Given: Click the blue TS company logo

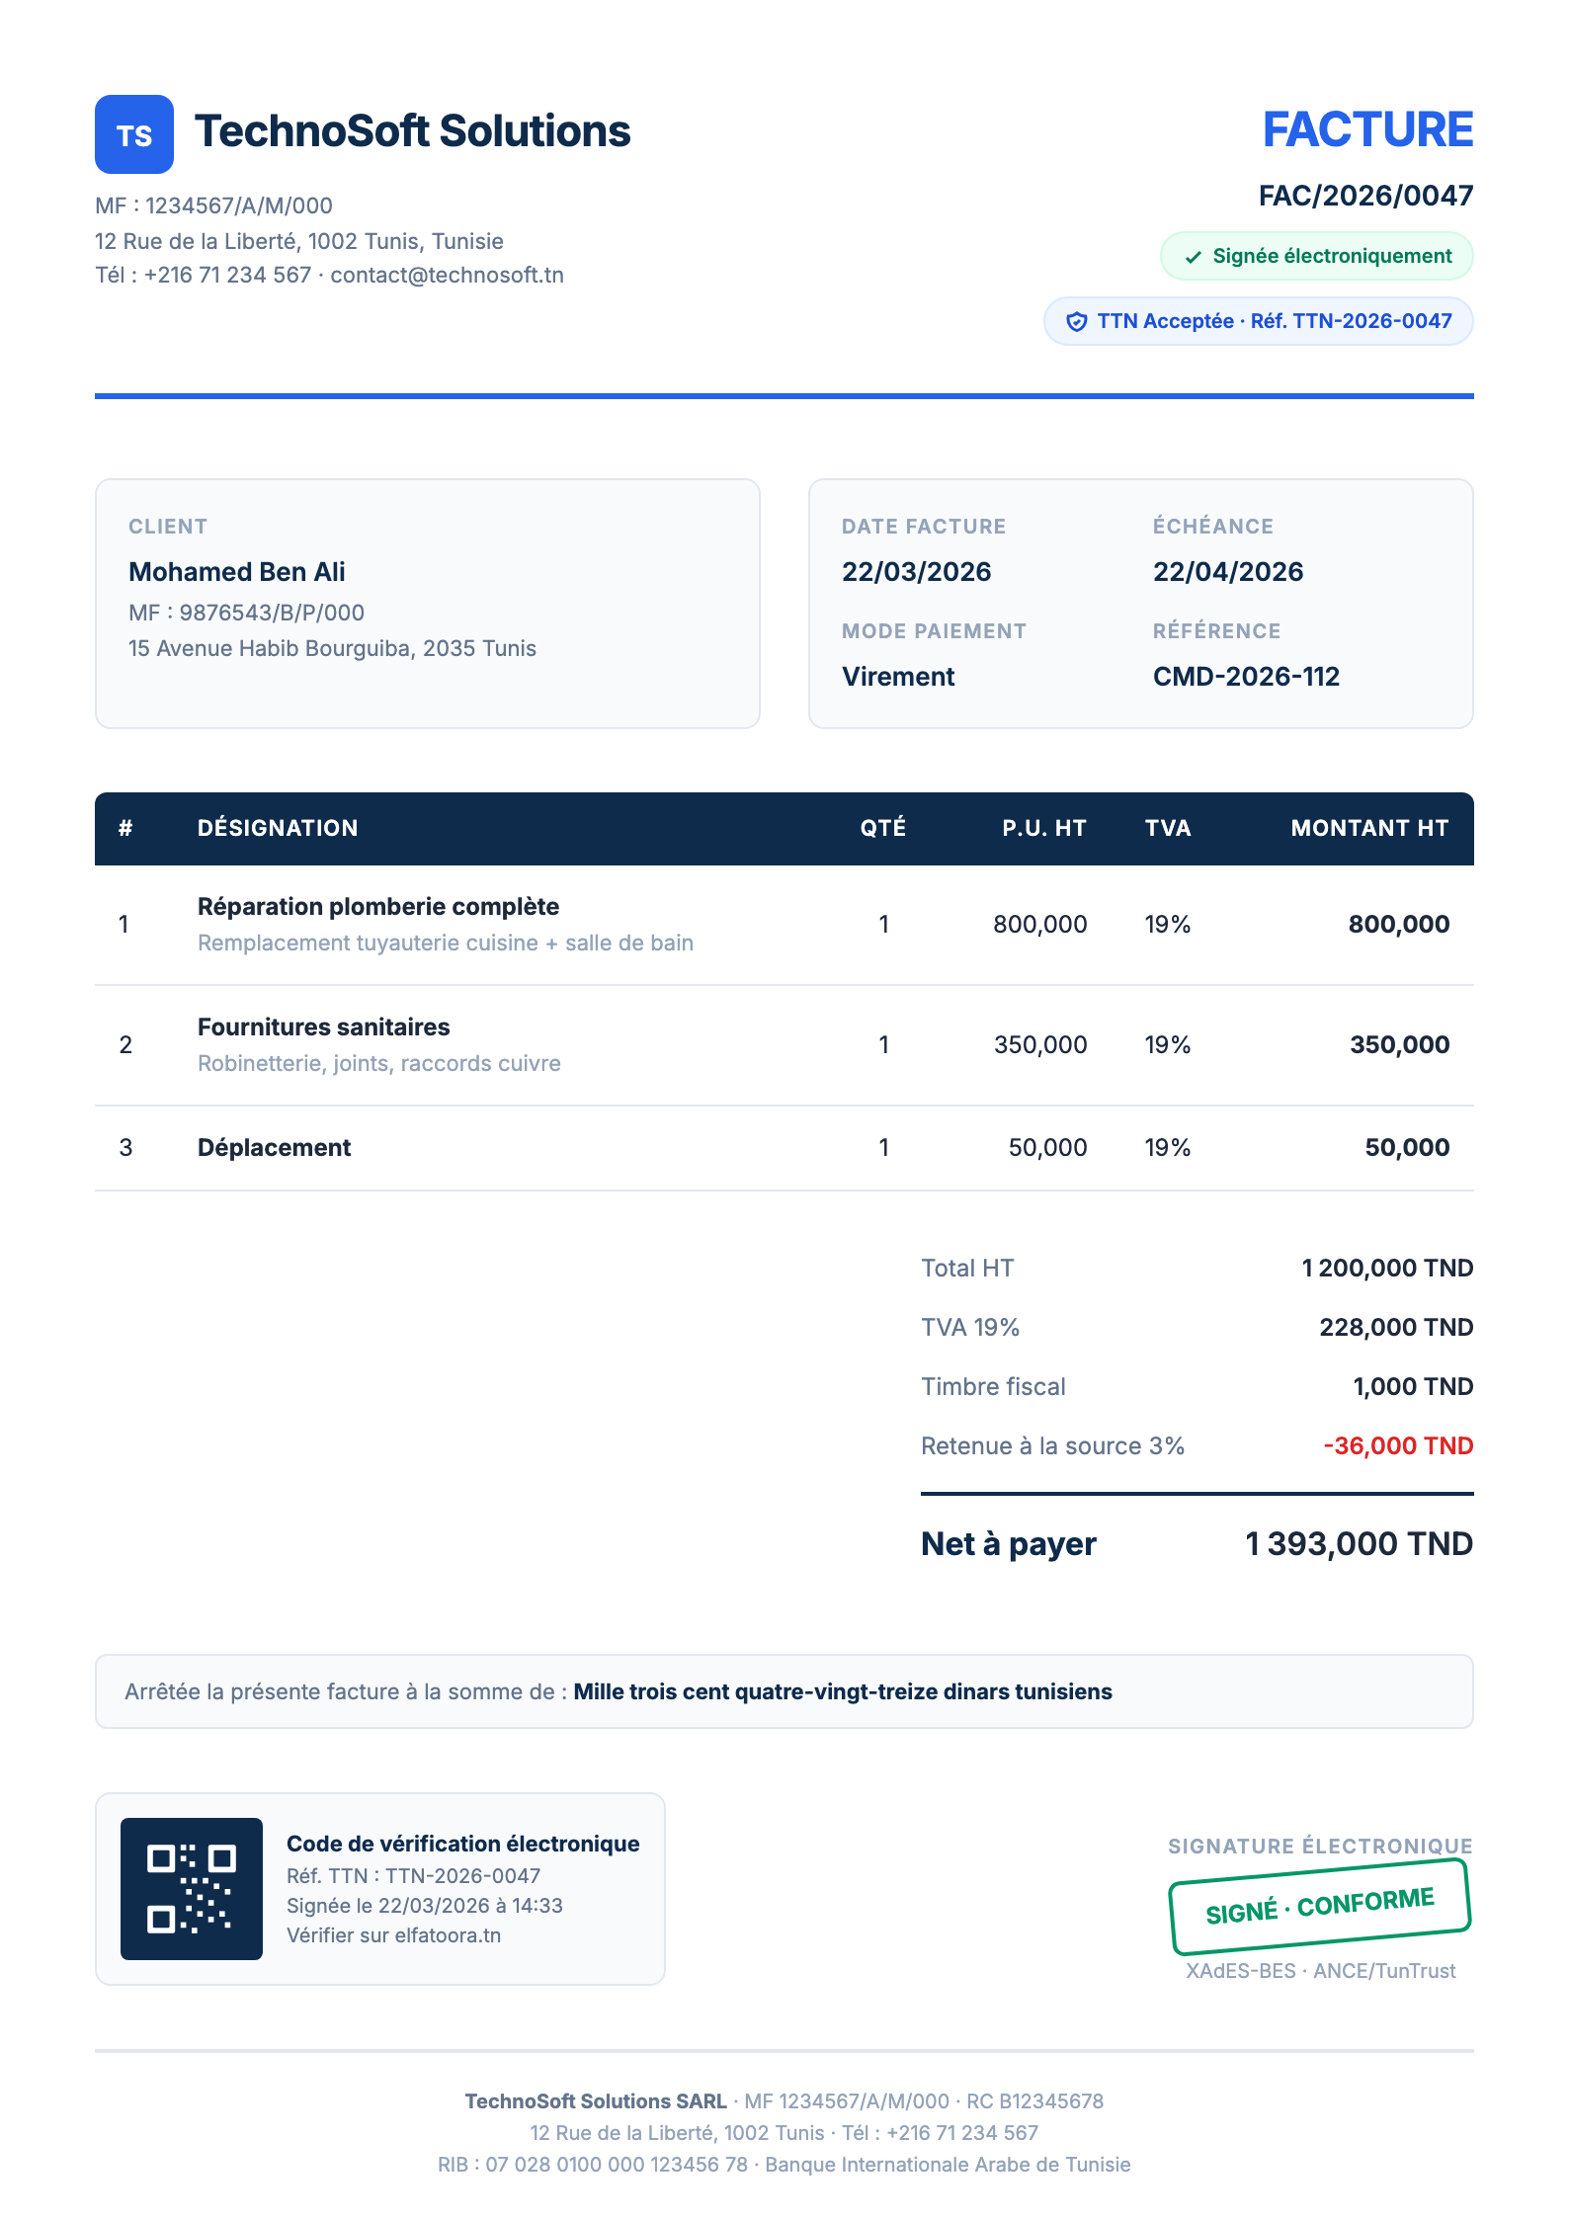Looking at the screenshot, I should click(134, 134).
